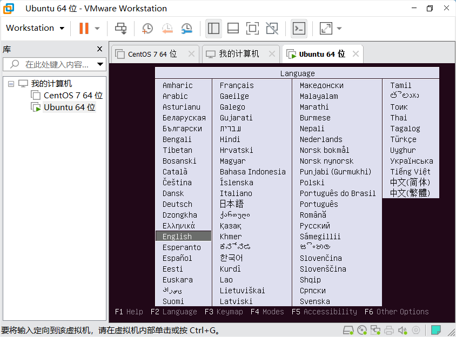Screen dimensions: 456x337
Task: Click the hard disk status icon
Action: click(x=348, y=330)
